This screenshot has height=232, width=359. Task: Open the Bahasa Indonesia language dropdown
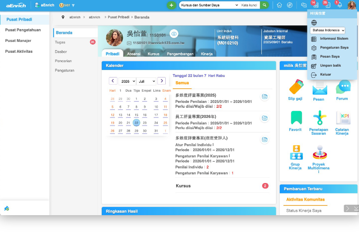coord(328,30)
